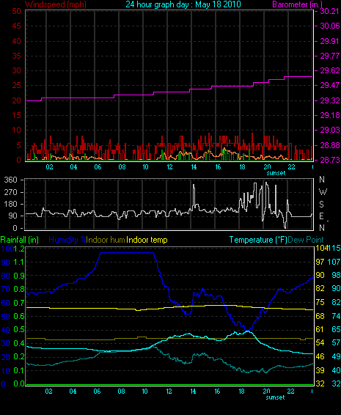Viewport: 341px width, 415px height.
Task: Click the yellow 97 indoor temp value
Action: 320,262
